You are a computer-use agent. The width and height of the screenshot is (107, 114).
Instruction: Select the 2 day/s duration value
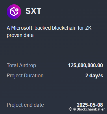(x=94, y=76)
